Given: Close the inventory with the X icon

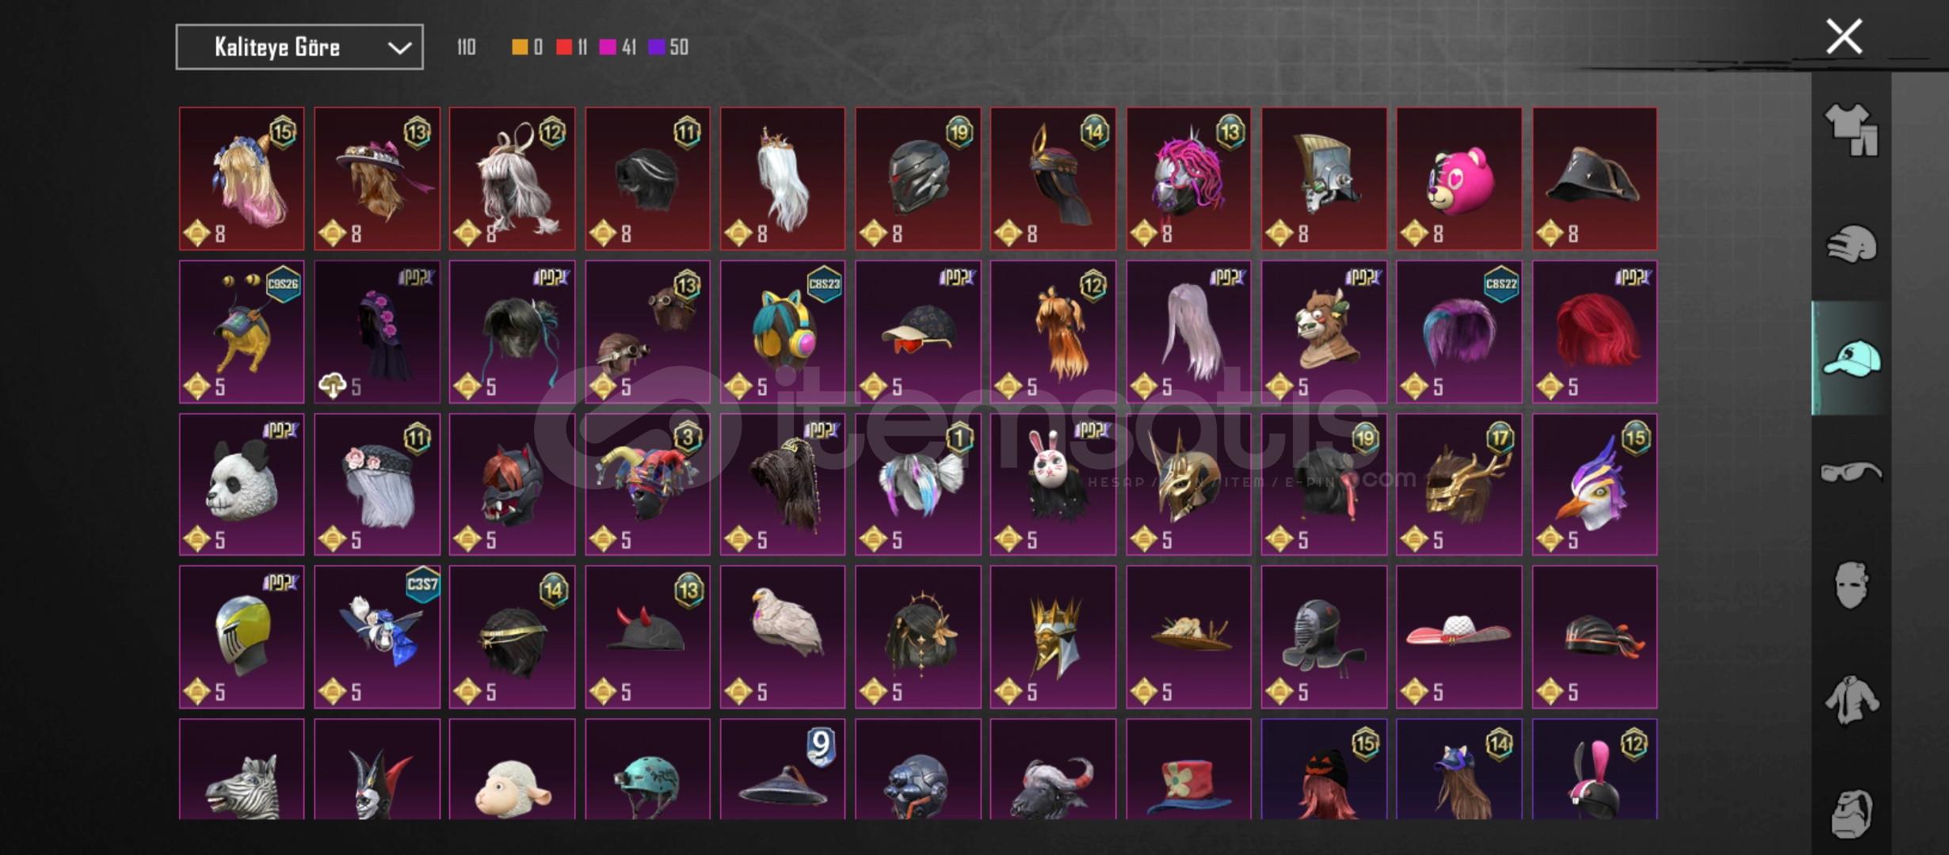Looking at the screenshot, I should point(1844,36).
